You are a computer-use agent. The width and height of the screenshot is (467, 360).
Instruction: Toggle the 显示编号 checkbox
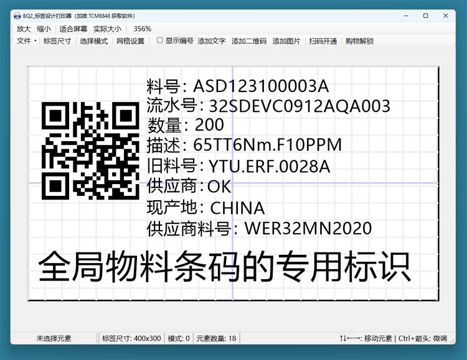(x=159, y=40)
